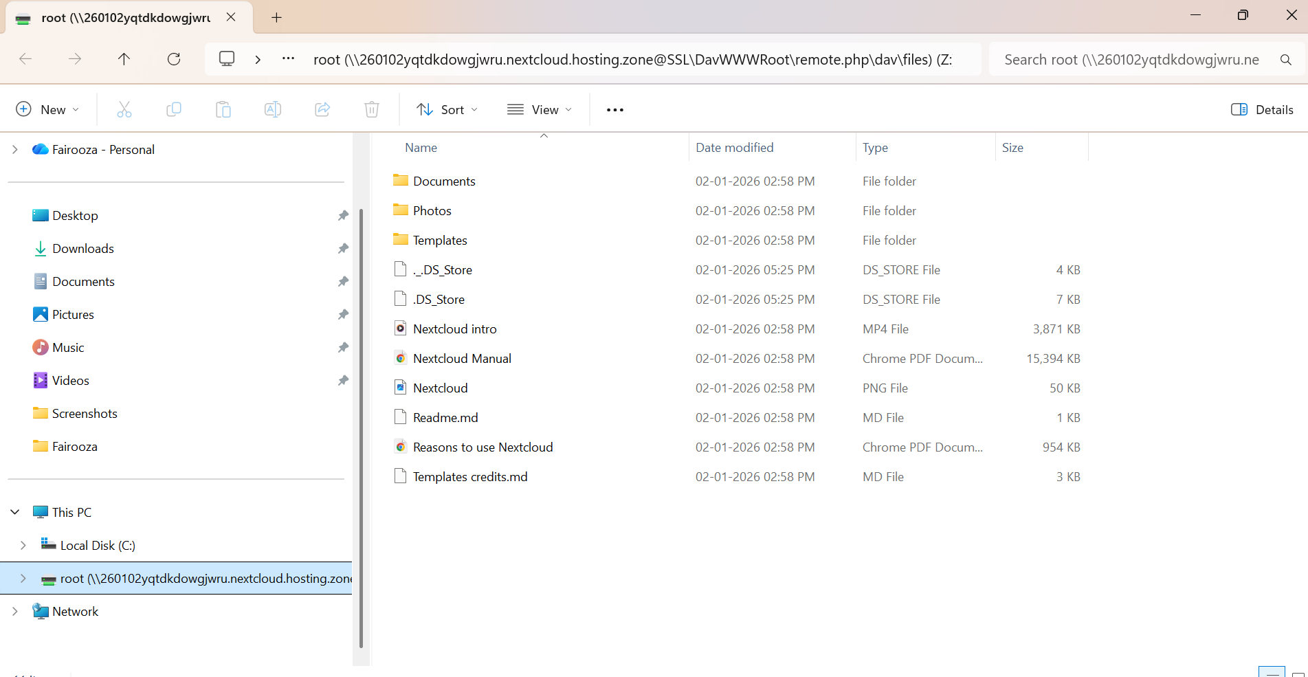Screen dimensions: 1308x677
Task: Copy files with the Copy toolbar icon
Action: 174,109
